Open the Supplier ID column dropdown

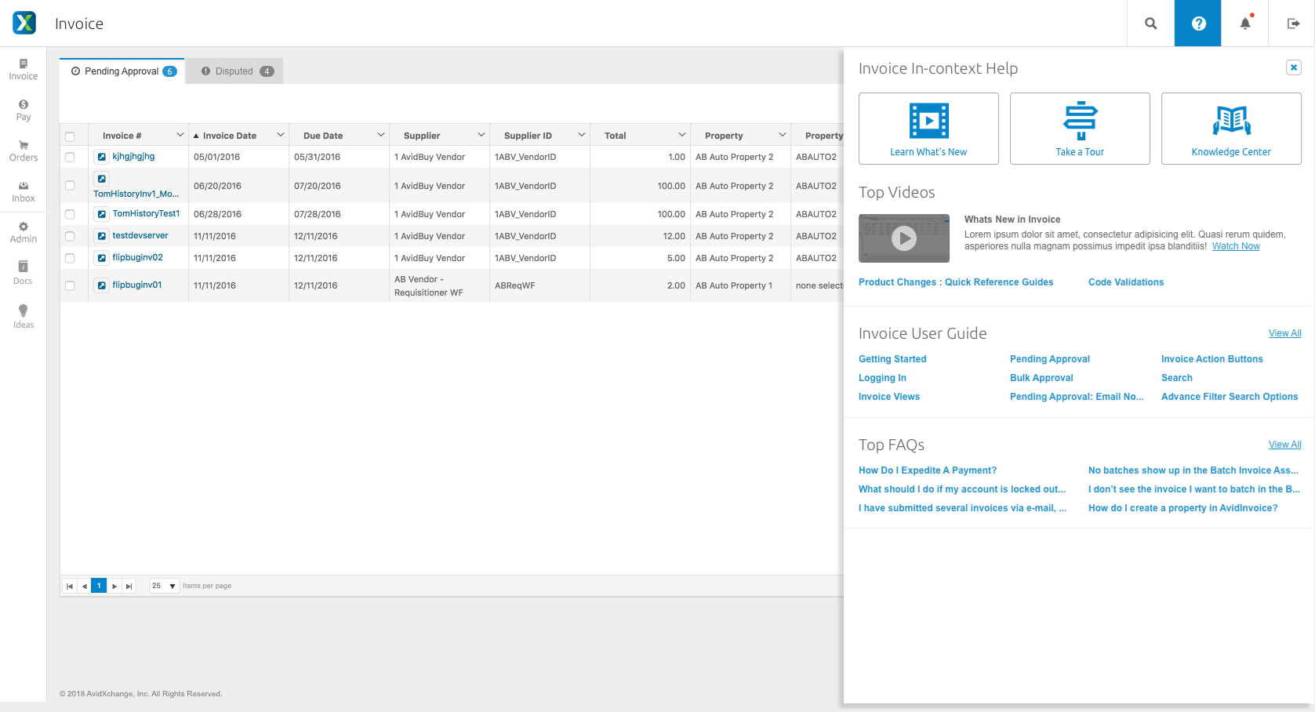click(x=581, y=135)
